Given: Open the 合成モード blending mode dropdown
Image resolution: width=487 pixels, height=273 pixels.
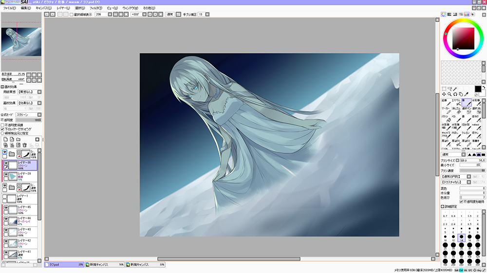Looking at the screenshot, I should pyautogui.click(x=39, y=115).
